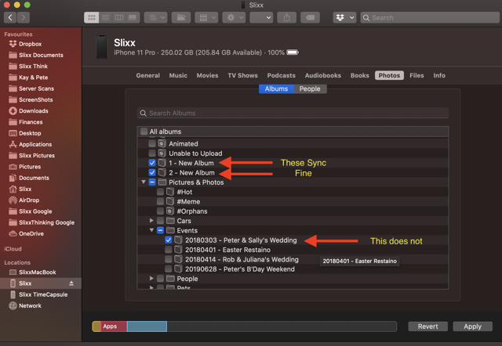Switch to the Music tab

click(x=178, y=75)
